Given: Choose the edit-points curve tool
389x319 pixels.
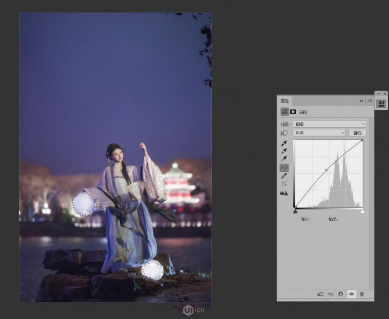Looking at the screenshot, I should coord(284,168).
